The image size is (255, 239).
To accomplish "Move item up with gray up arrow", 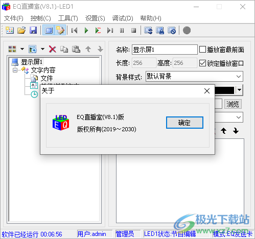I will (88, 49).
